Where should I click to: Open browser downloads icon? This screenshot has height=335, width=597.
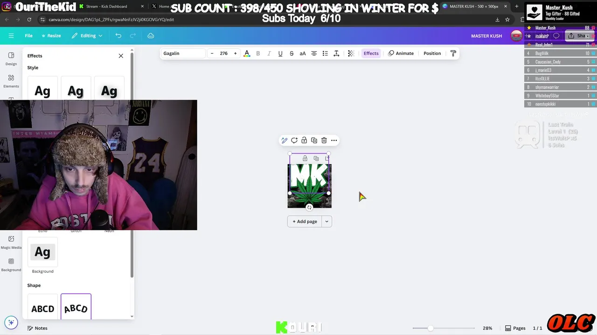click(x=497, y=20)
